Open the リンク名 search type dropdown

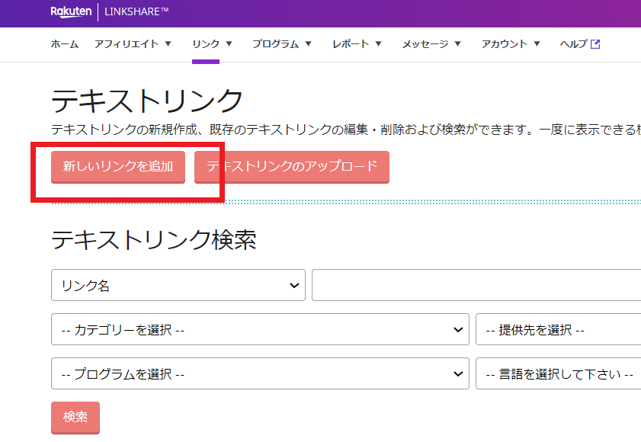tap(178, 286)
